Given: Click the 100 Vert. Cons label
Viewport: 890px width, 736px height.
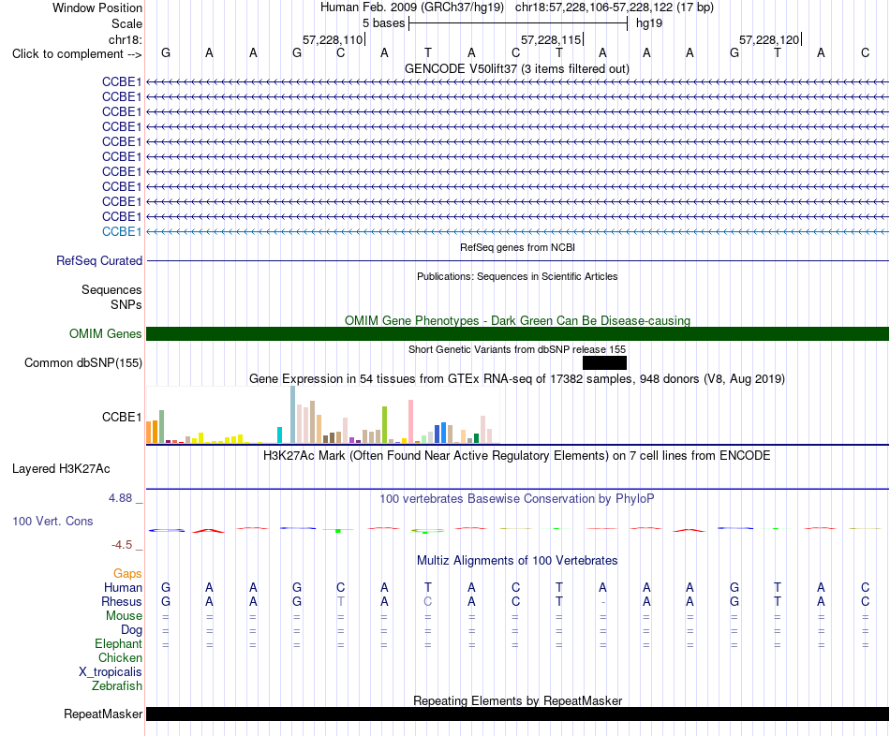Looking at the screenshot, I should coord(52,521).
